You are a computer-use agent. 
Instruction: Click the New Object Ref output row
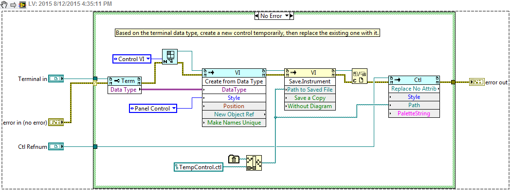coord(234,114)
